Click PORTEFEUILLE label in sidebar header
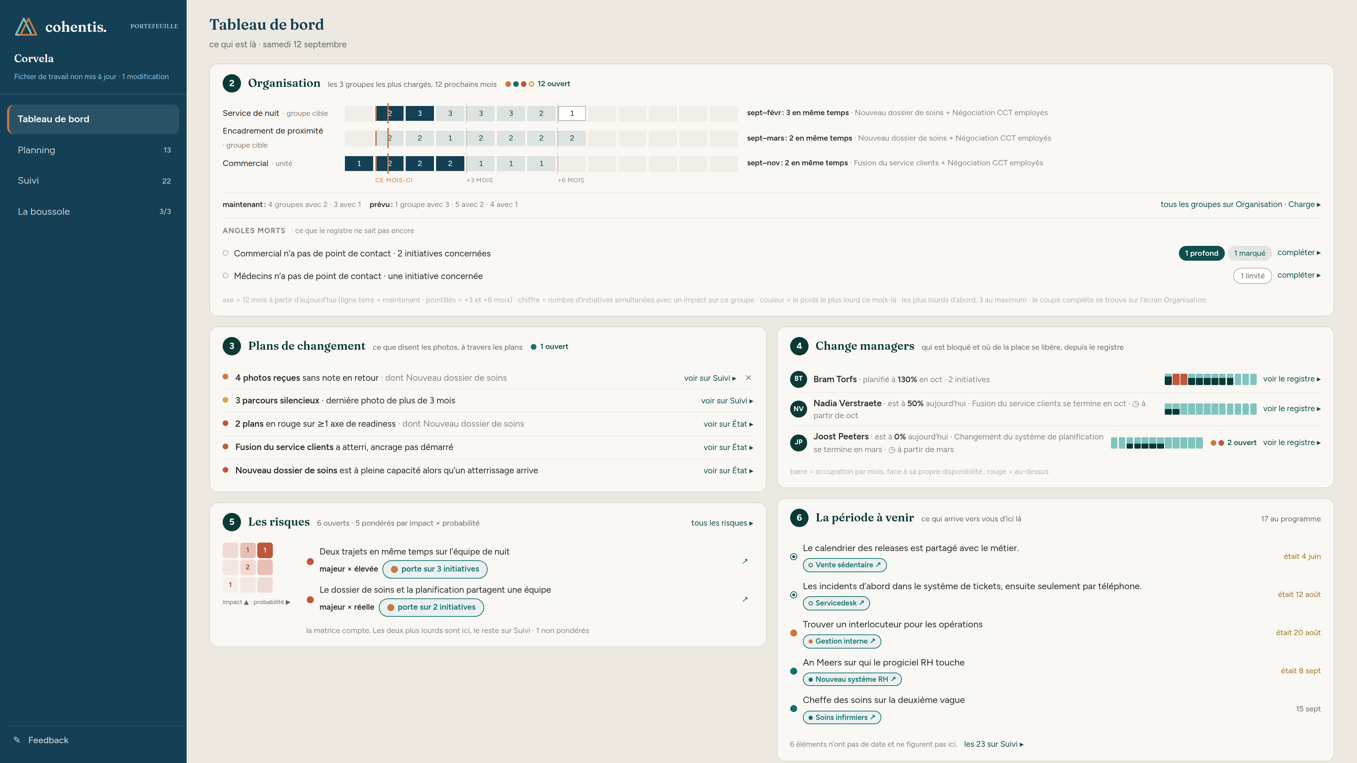The height and width of the screenshot is (763, 1357). pyautogui.click(x=154, y=26)
